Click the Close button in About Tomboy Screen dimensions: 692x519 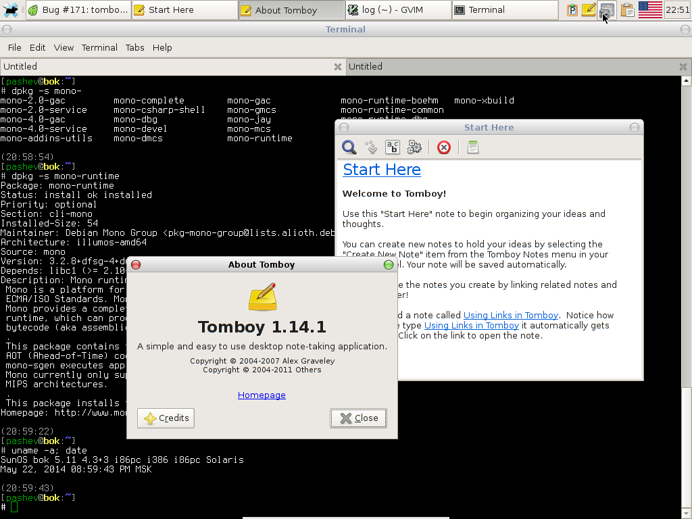[x=358, y=418]
